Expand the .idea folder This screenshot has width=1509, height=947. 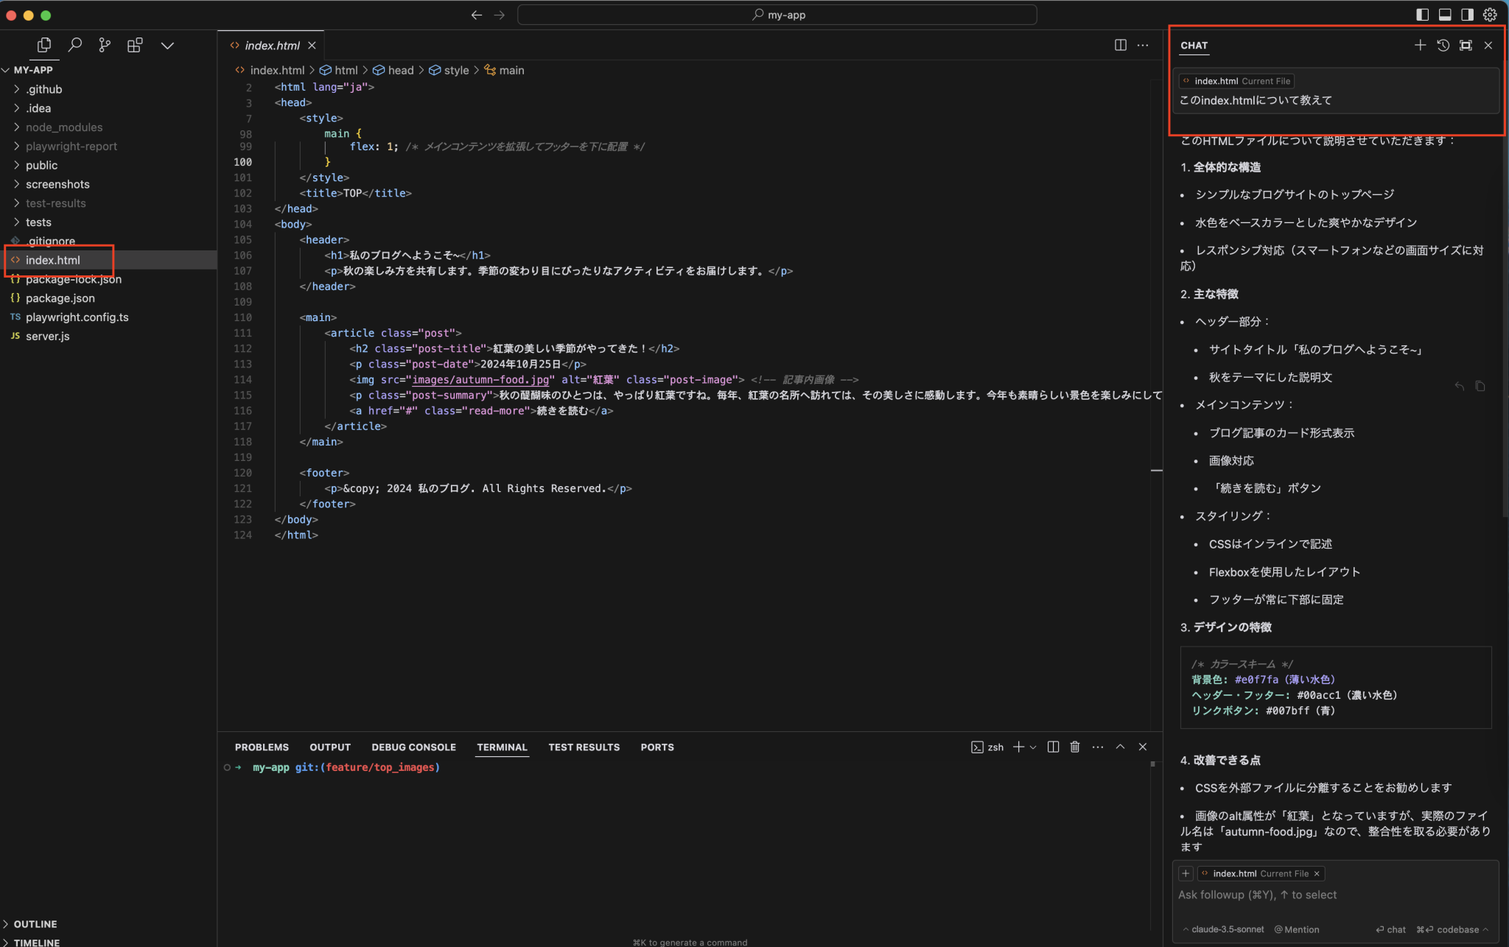[x=38, y=108]
